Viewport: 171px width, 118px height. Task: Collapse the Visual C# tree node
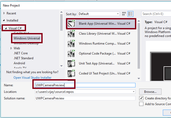pyautogui.click(x=6, y=28)
